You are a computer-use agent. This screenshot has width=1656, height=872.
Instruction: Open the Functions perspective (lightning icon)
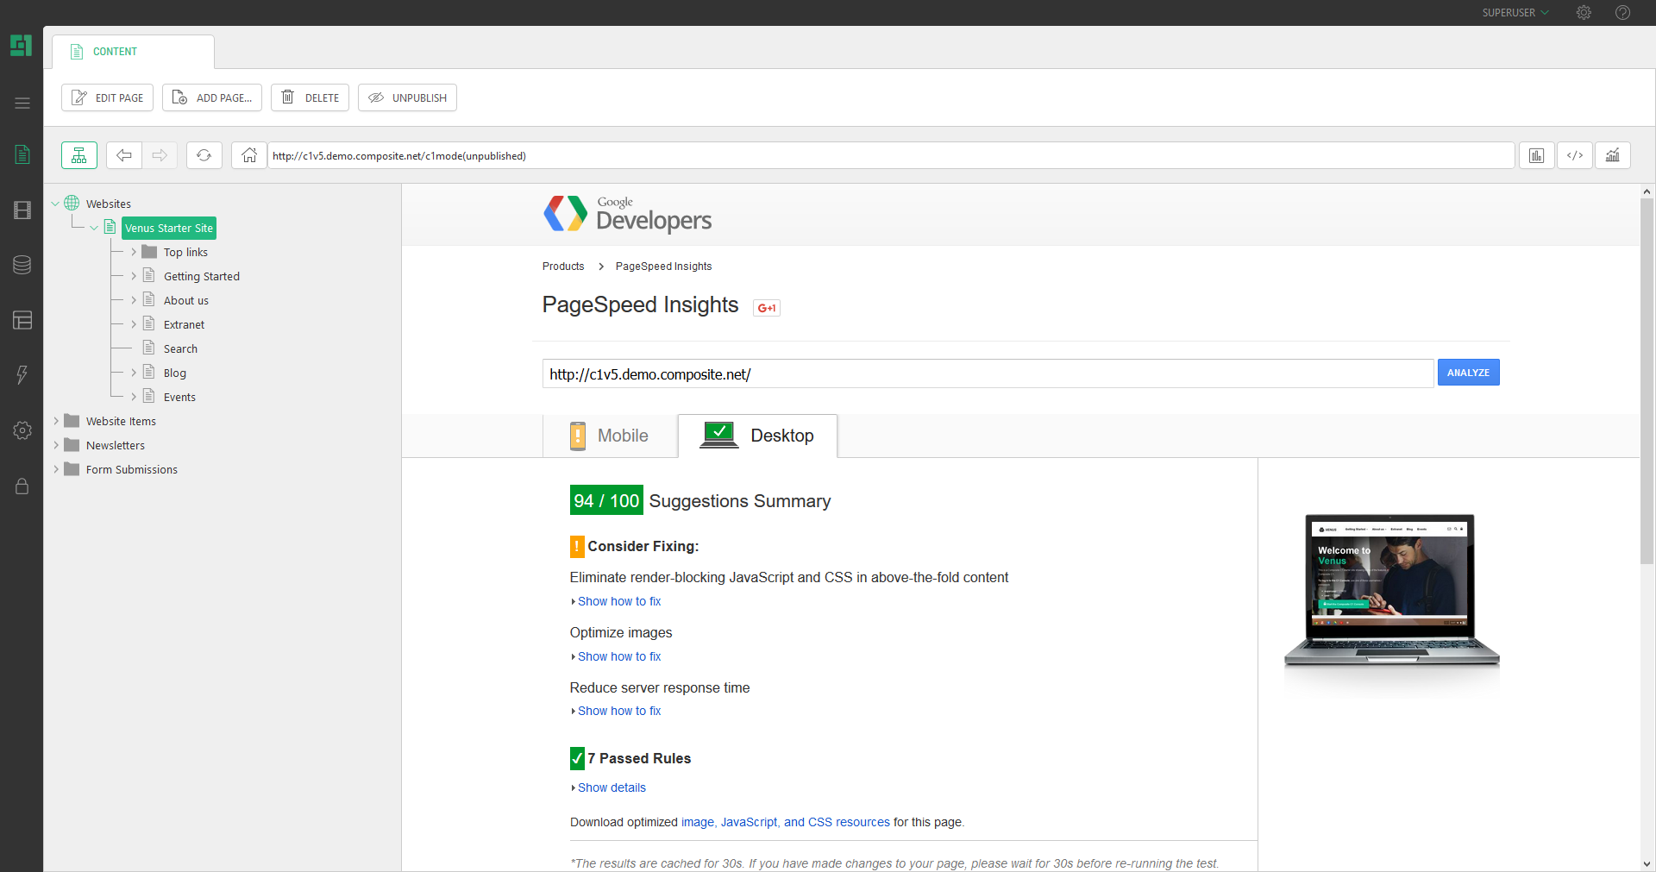point(21,375)
